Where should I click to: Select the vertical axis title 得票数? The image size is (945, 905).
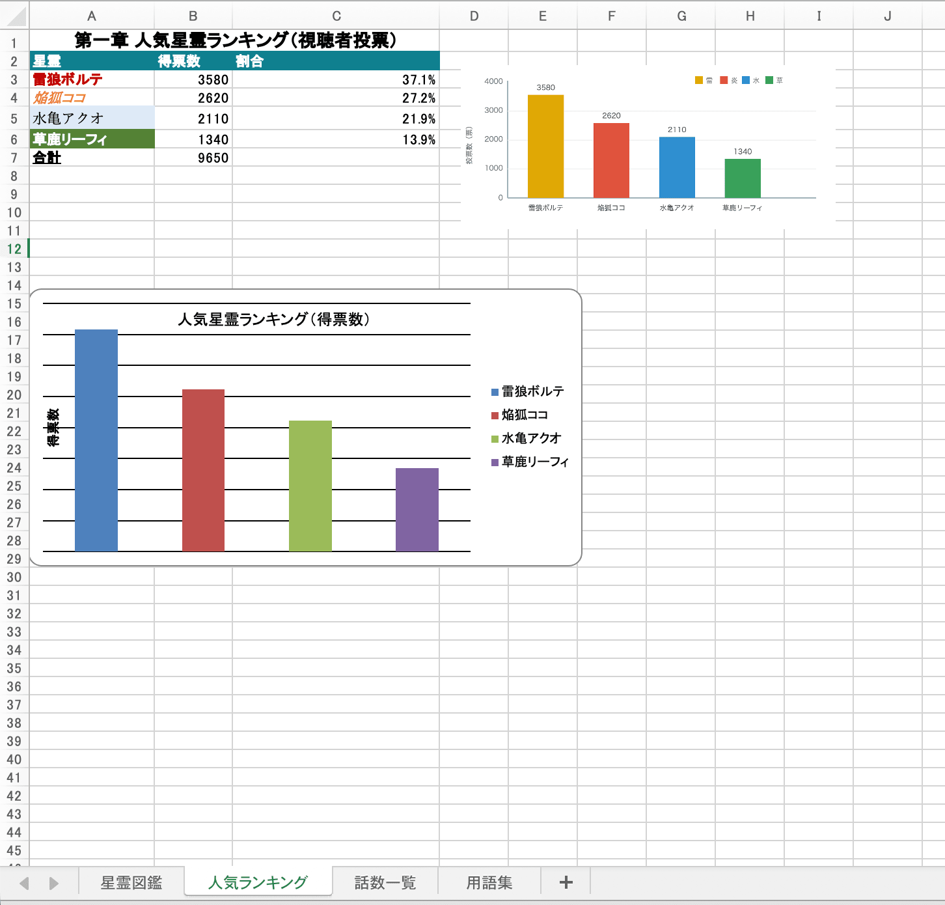53,427
